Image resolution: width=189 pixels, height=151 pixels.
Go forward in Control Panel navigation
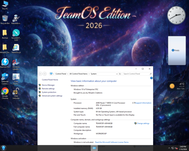pyautogui.click(x=45, y=74)
